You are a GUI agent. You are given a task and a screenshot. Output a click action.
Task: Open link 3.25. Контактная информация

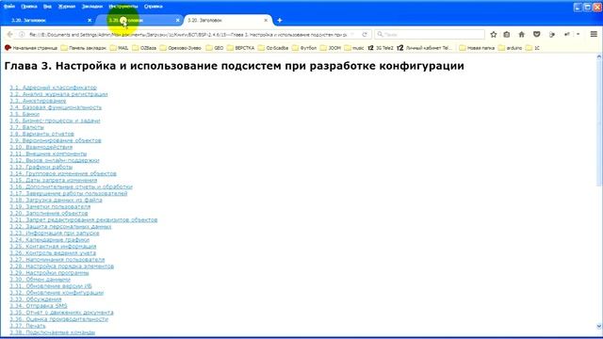pos(53,247)
